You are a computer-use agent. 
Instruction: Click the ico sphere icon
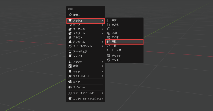109,37
